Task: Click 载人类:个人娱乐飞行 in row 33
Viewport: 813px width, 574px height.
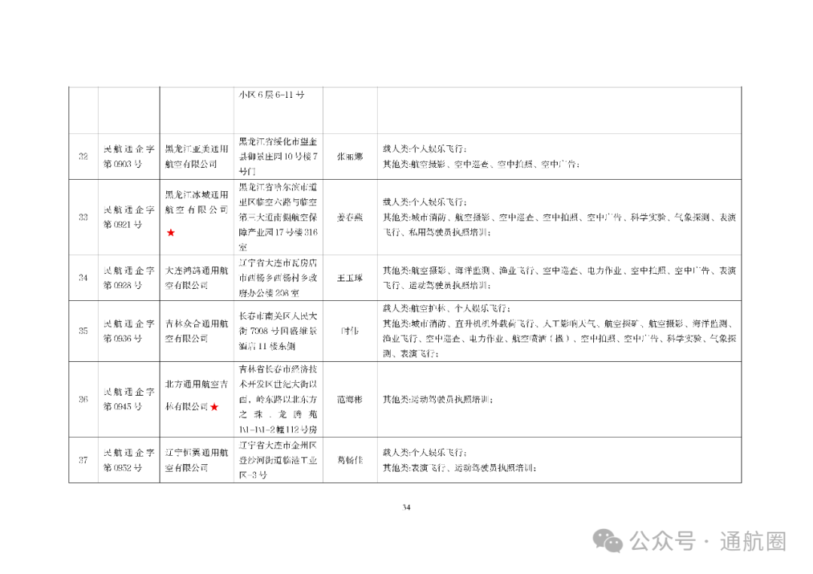Action: (425, 202)
